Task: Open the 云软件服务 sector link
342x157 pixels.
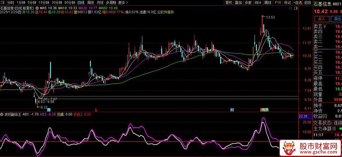Action: click(165, 12)
